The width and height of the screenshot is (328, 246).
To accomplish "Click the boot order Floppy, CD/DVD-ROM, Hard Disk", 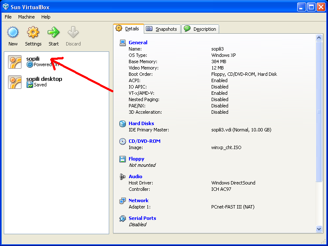I will tap(244, 74).
